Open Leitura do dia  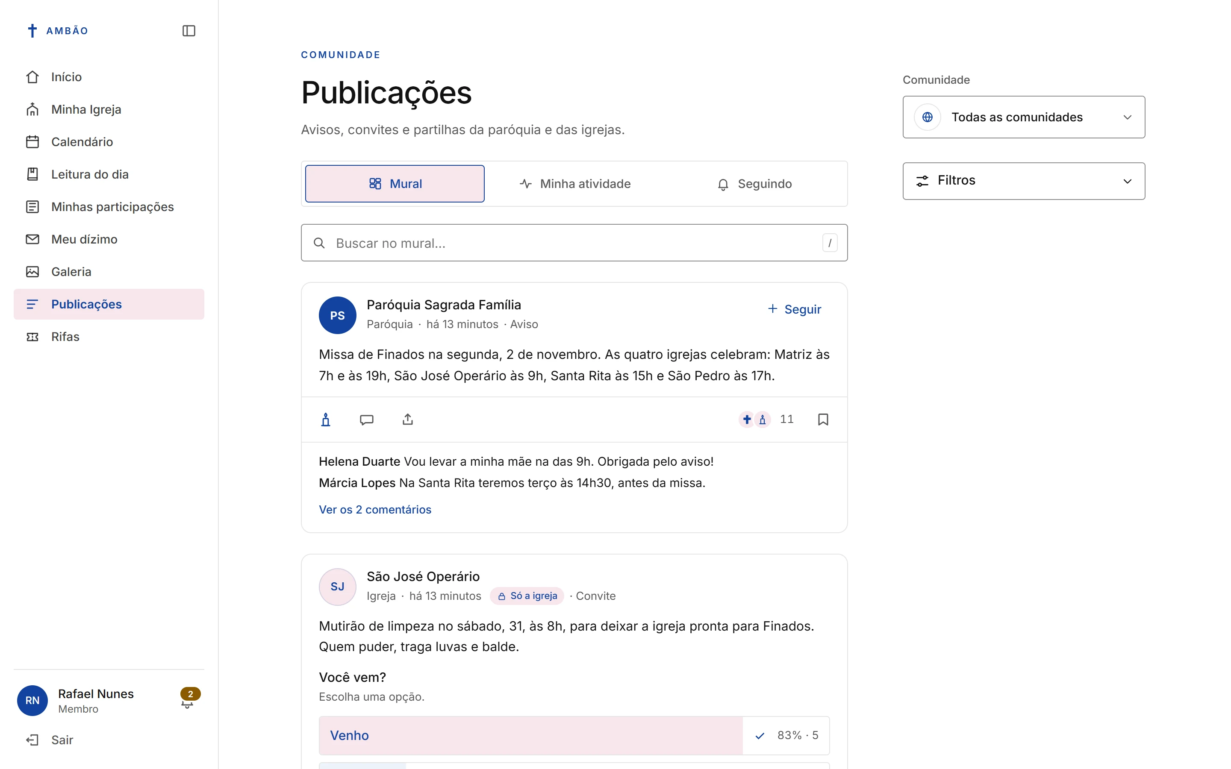[109, 174]
